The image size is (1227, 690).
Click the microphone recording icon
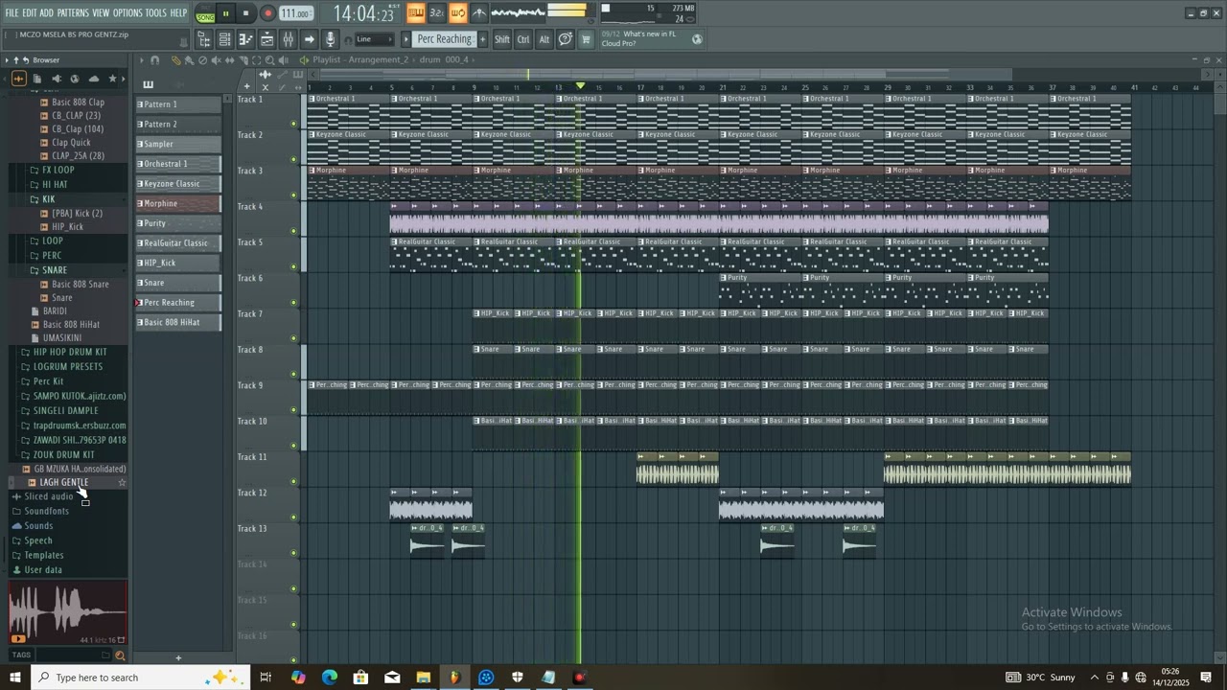tap(331, 39)
